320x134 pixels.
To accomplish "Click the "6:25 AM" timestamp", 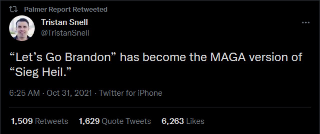I will 24,93.
